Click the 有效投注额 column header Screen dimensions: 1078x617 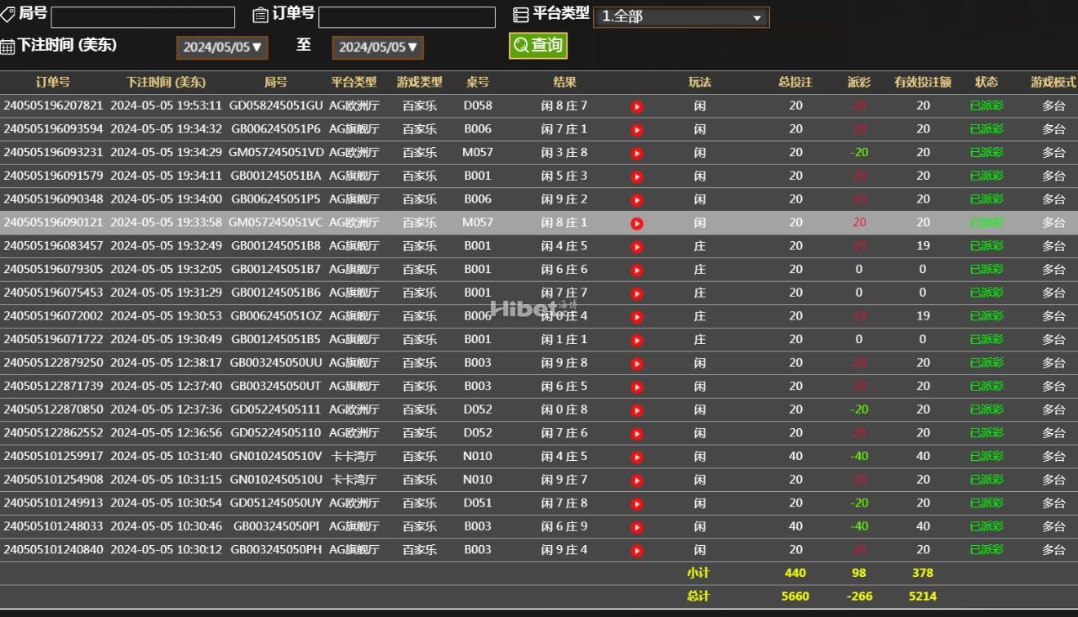coord(923,82)
